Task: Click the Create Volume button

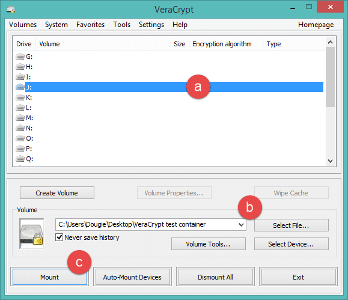Action: (x=57, y=193)
